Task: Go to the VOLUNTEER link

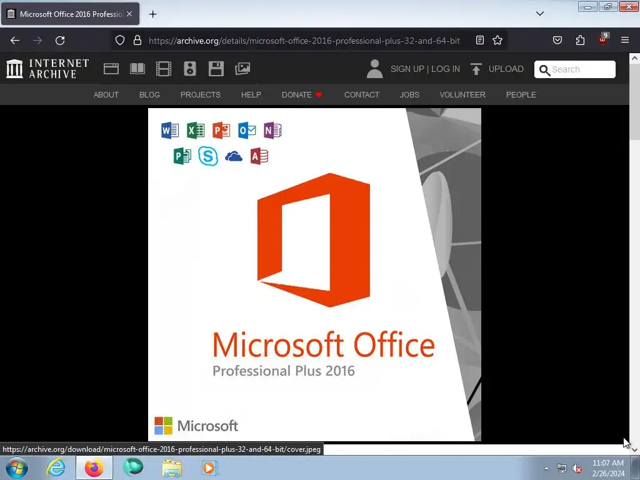Action: 462,95
